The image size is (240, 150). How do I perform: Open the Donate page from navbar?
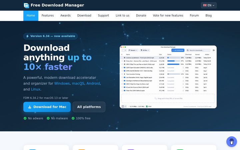pyautogui.click(x=141, y=16)
